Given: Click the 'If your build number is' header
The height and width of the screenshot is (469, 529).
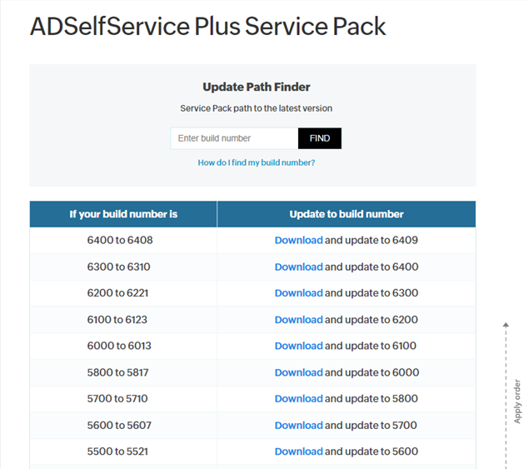Looking at the screenshot, I should (x=123, y=214).
